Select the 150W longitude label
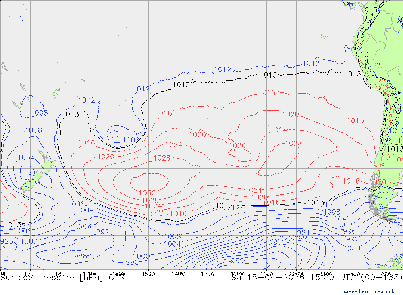The width and height of the screenshot is (403, 295). pos(149,274)
